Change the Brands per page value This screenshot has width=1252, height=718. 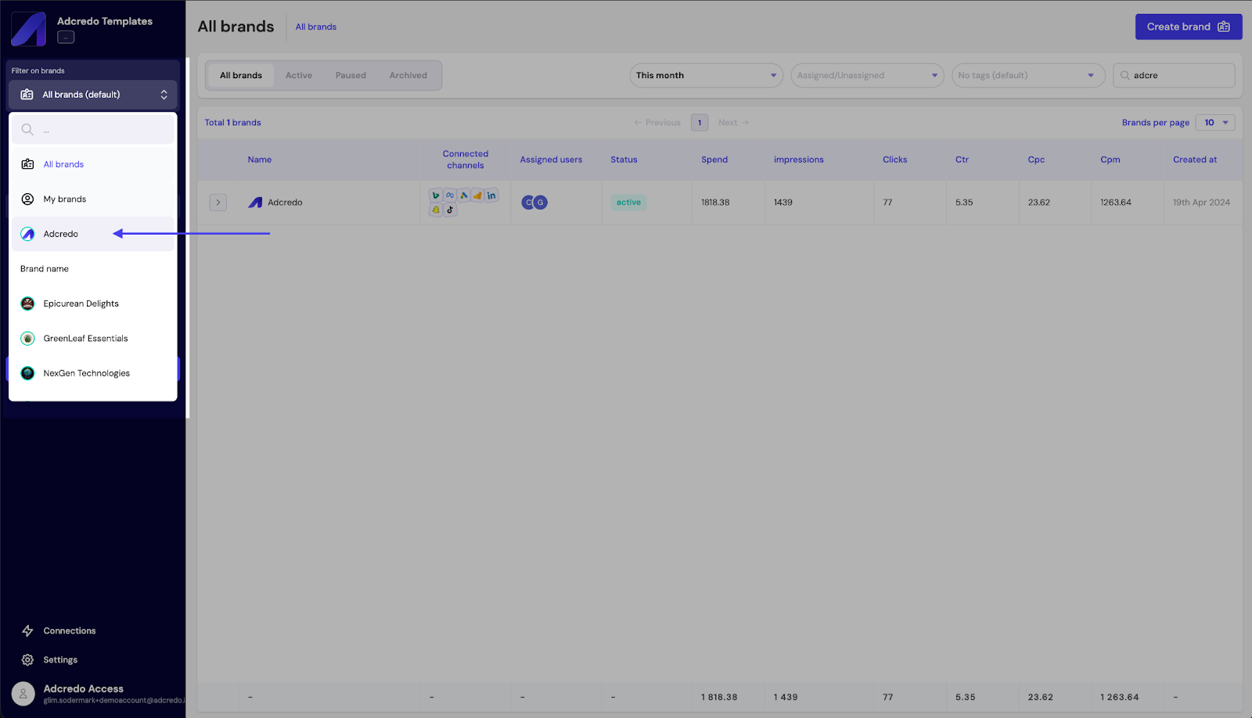(1215, 123)
